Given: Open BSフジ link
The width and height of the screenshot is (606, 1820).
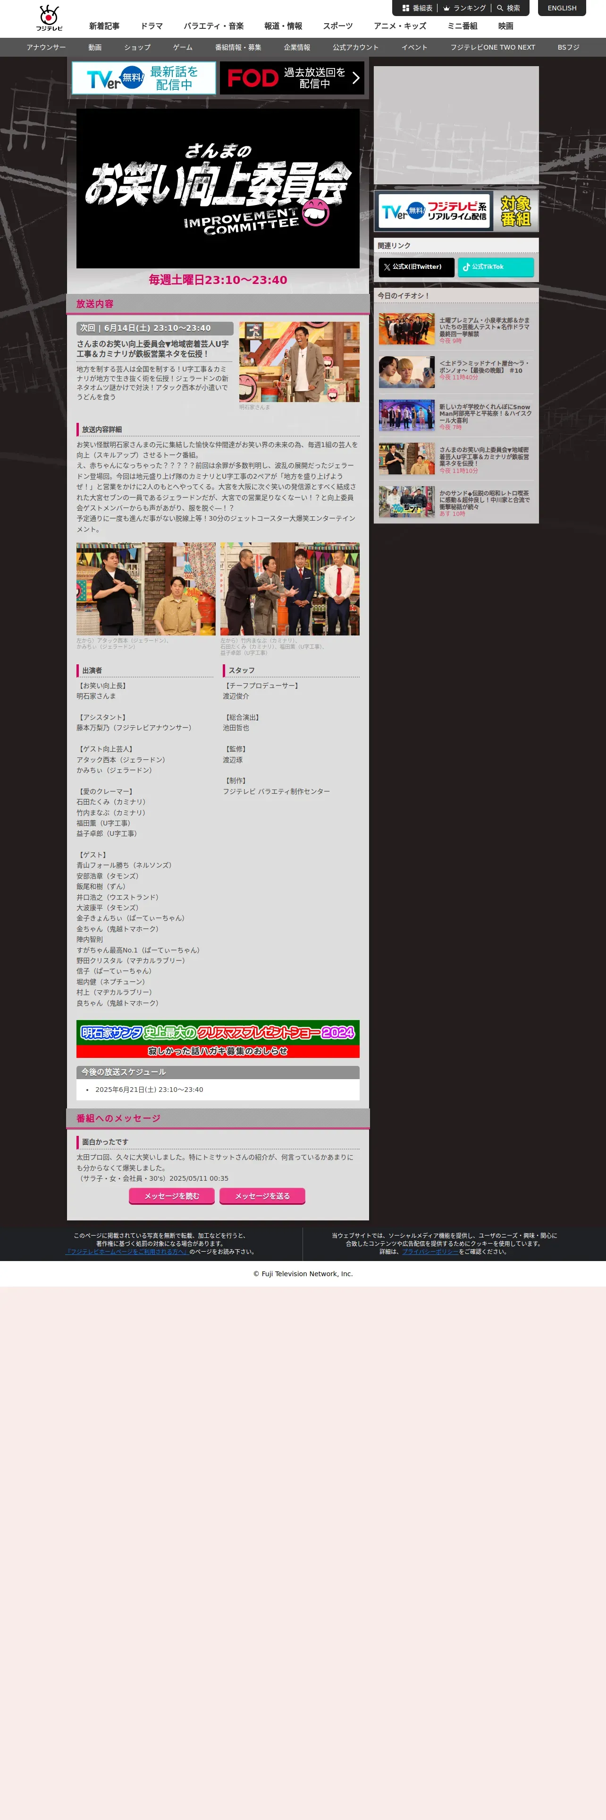Looking at the screenshot, I should (569, 47).
